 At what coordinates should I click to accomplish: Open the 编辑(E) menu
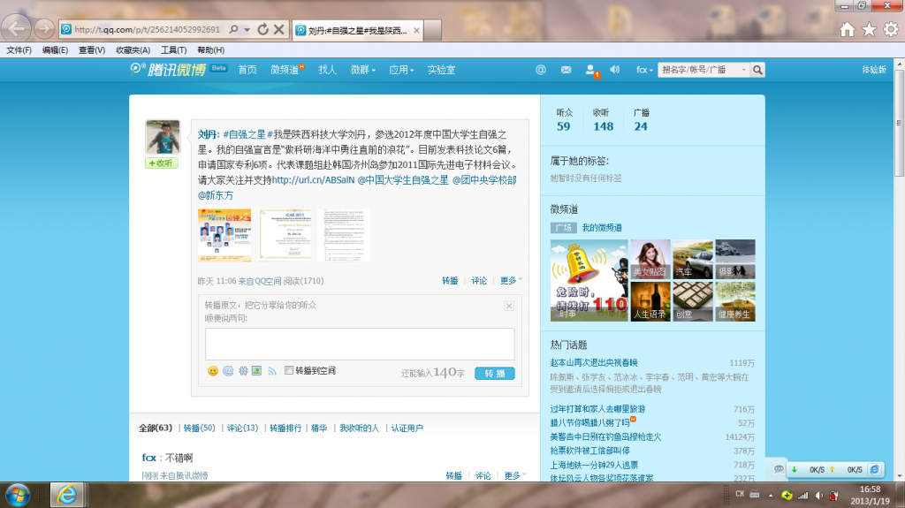coord(55,50)
